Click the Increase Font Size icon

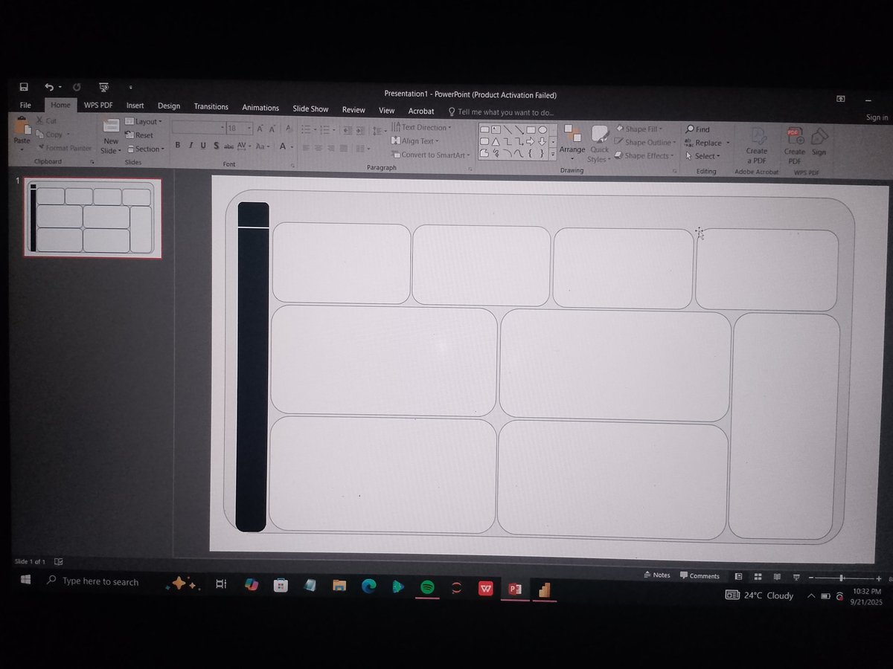tap(261, 129)
